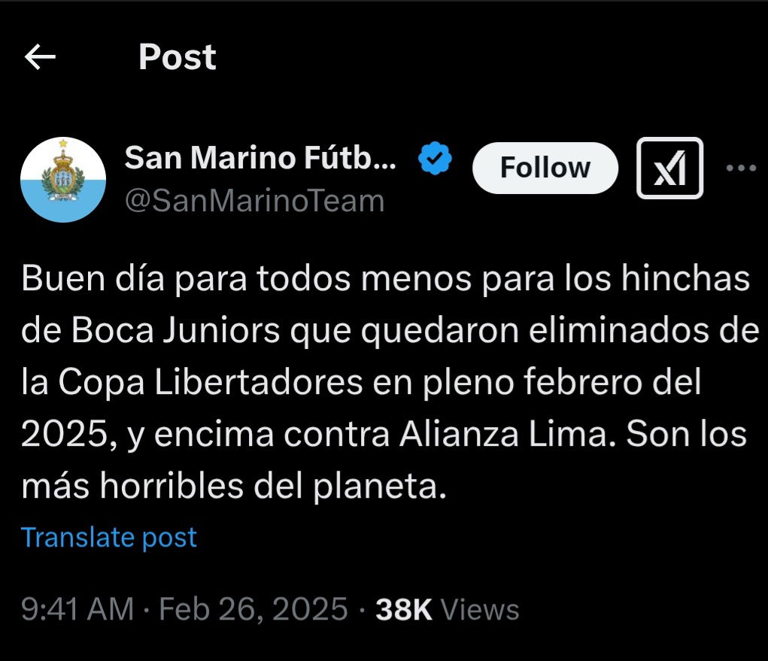Screen dimensions: 768x661
Task: Click the tweet text starting Buen día
Action: pos(390,383)
